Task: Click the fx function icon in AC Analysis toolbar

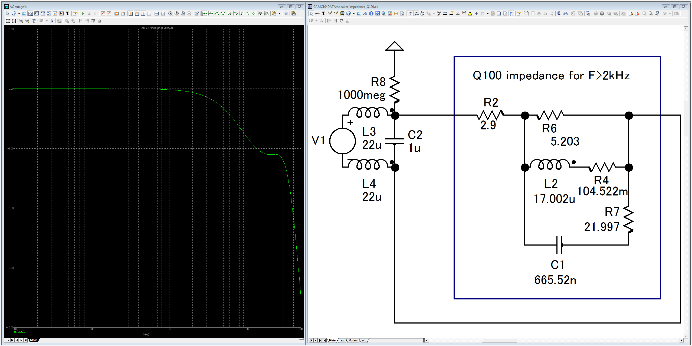Action: pos(61,14)
